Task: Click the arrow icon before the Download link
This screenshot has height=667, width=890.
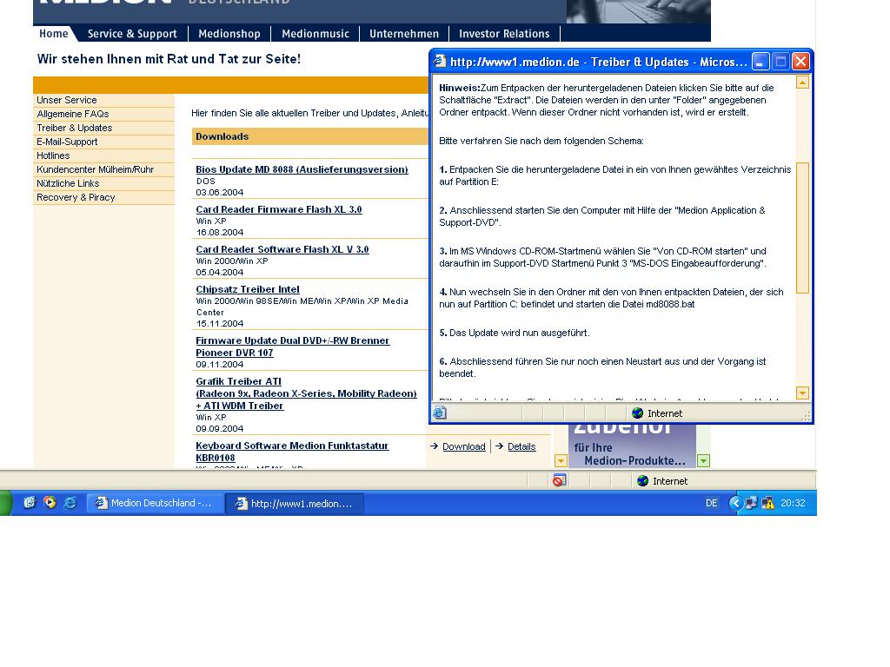Action: click(x=435, y=446)
